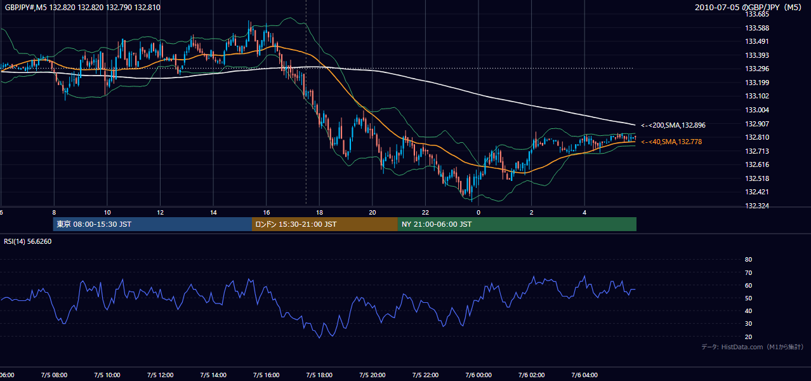Click price axis value 132.324

coord(757,206)
